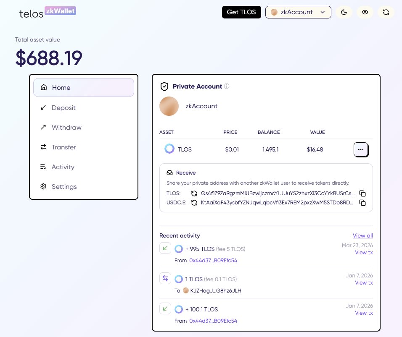This screenshot has height=337, width=402.
Task: Click the deposit arrow icon beside +100.1 TLOS
Action: point(165,308)
